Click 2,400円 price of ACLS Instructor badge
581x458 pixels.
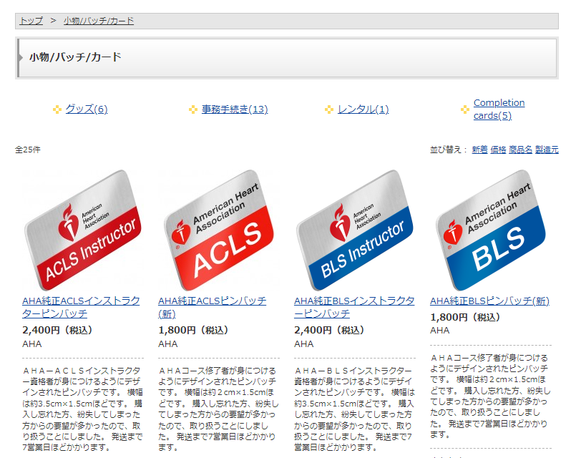(57, 330)
